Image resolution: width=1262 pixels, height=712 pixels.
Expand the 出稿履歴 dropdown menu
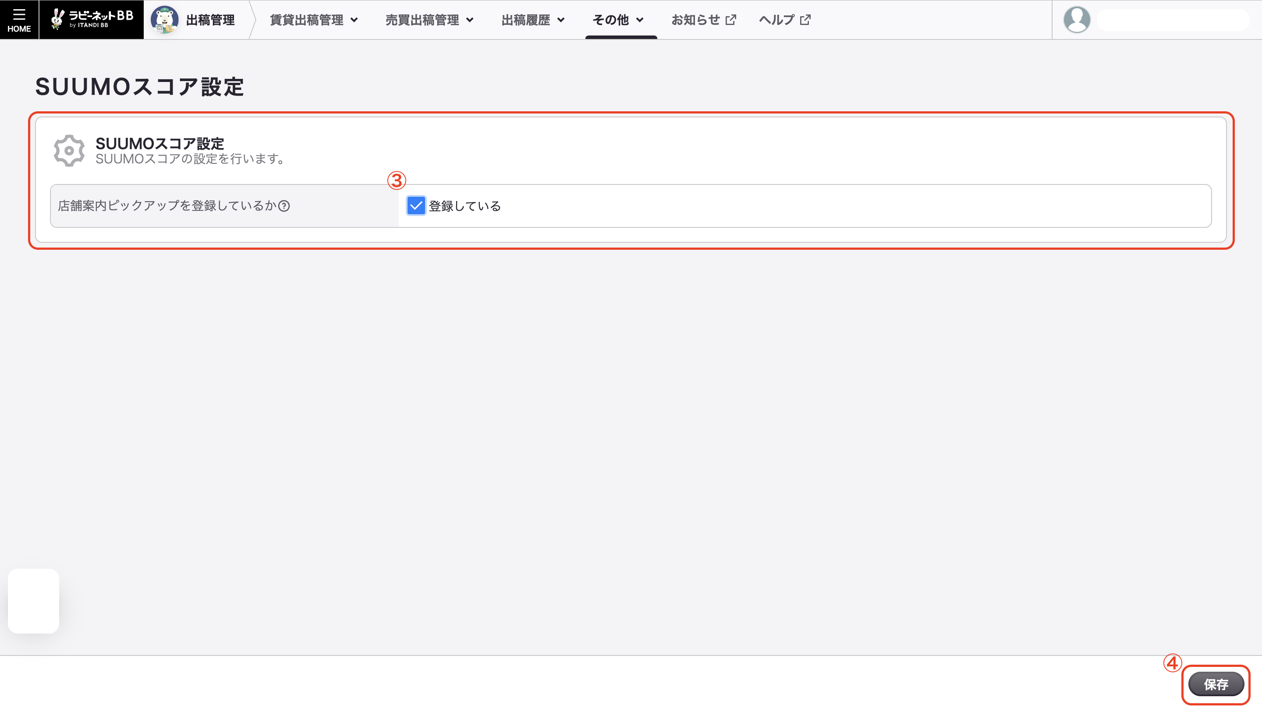click(533, 20)
